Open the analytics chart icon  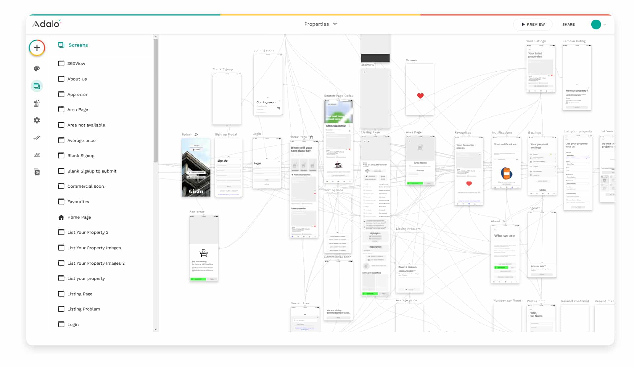click(x=37, y=155)
